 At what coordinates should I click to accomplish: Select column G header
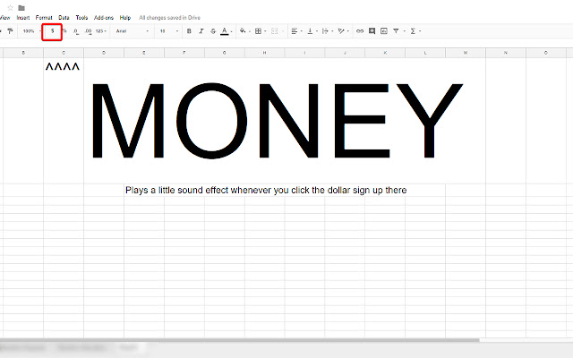[x=225, y=53]
